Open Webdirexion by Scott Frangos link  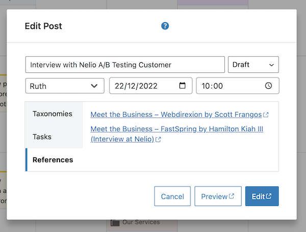(176, 115)
